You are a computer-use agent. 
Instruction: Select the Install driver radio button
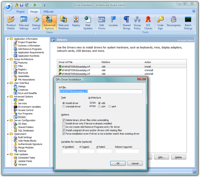click(x=64, y=103)
